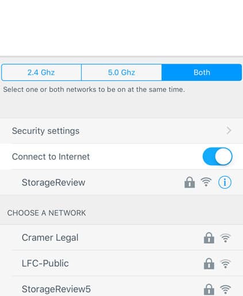Tap the Wi-Fi signal icon on StorageReview row
243x296 pixels.
206,182
